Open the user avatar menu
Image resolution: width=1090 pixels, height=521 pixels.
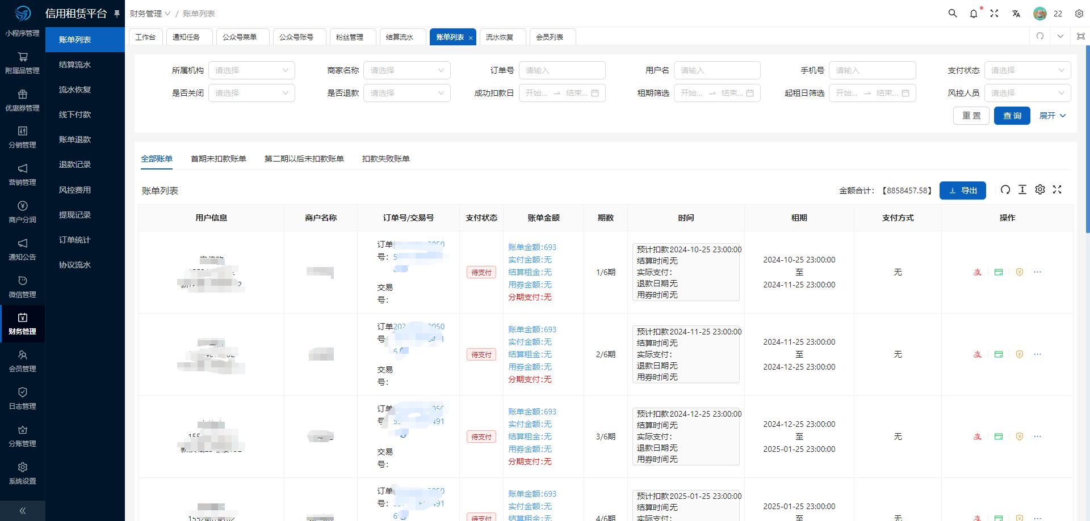1040,14
